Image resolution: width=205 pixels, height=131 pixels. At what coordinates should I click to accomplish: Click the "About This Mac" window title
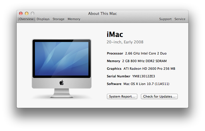coord(102,13)
